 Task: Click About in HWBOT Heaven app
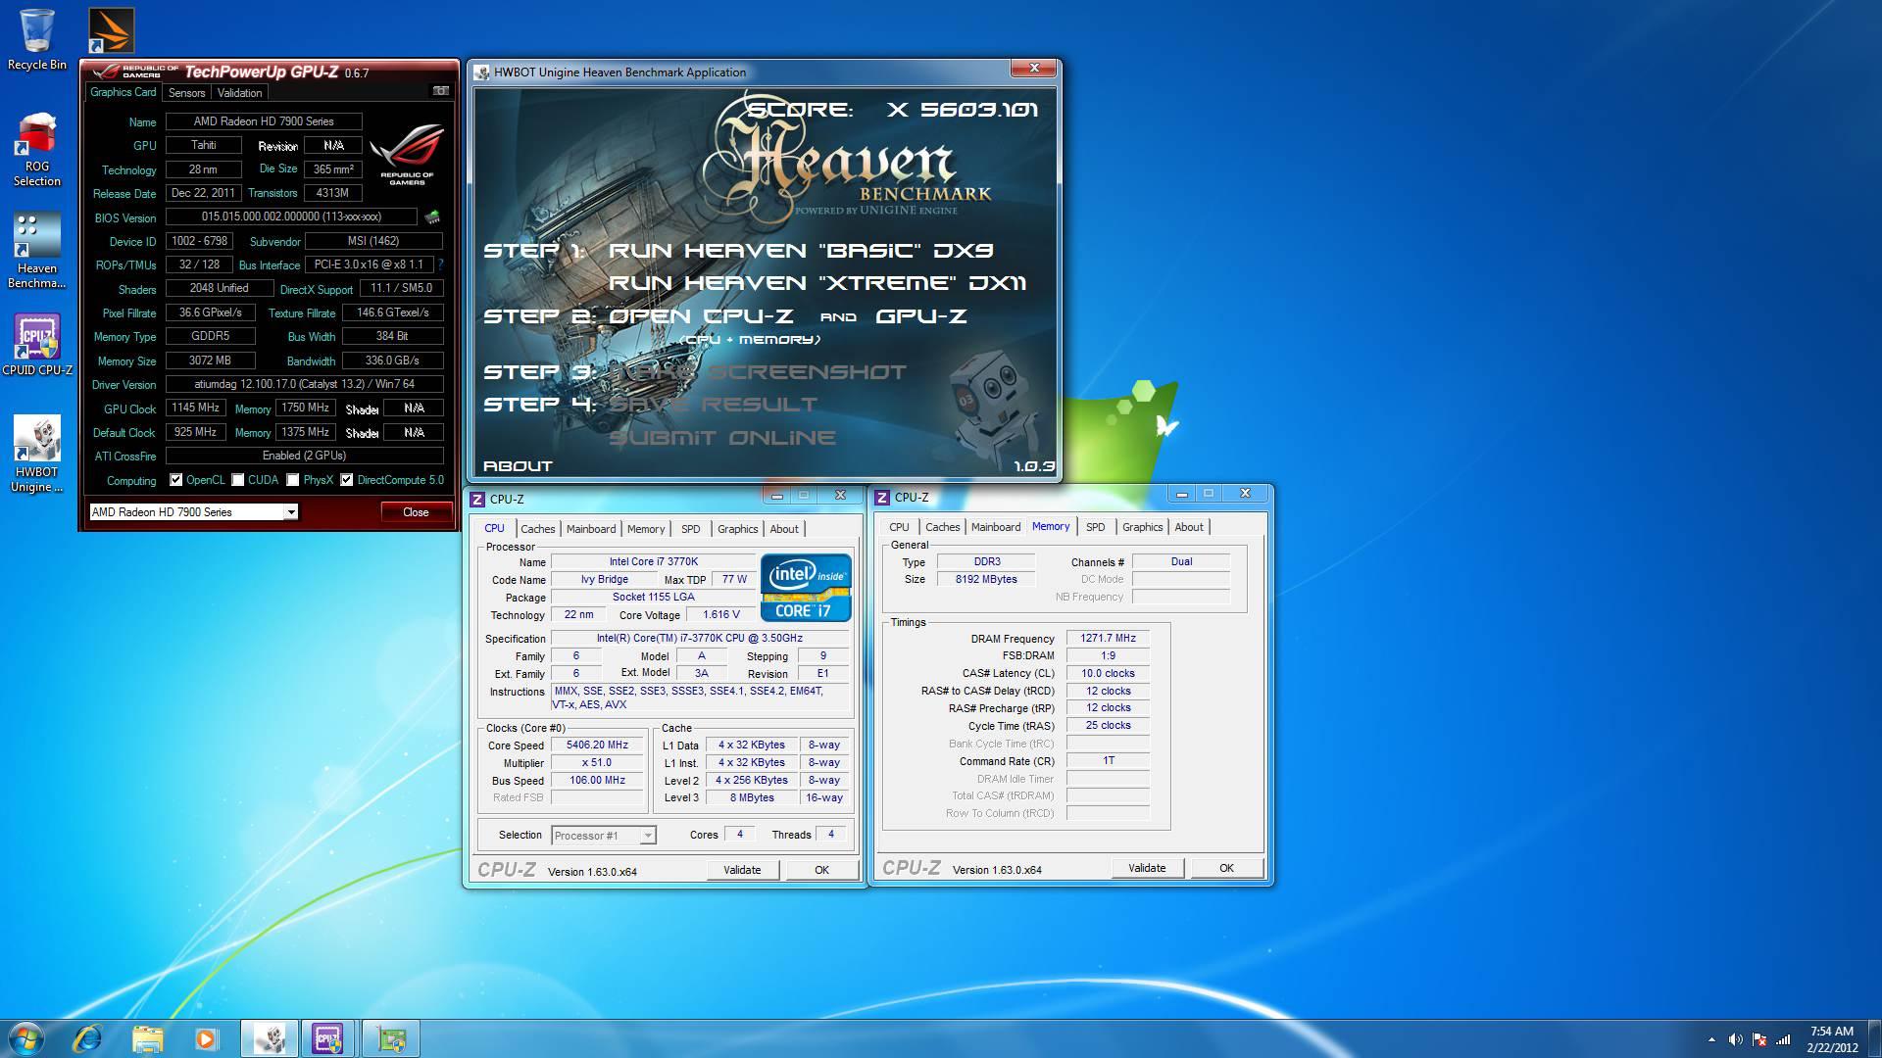(x=518, y=466)
